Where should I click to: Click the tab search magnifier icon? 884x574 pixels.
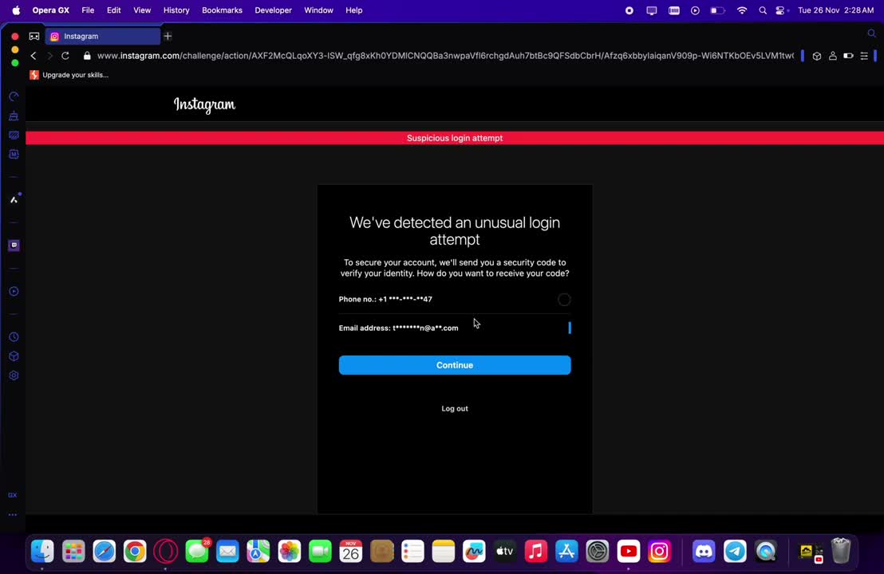tap(871, 33)
